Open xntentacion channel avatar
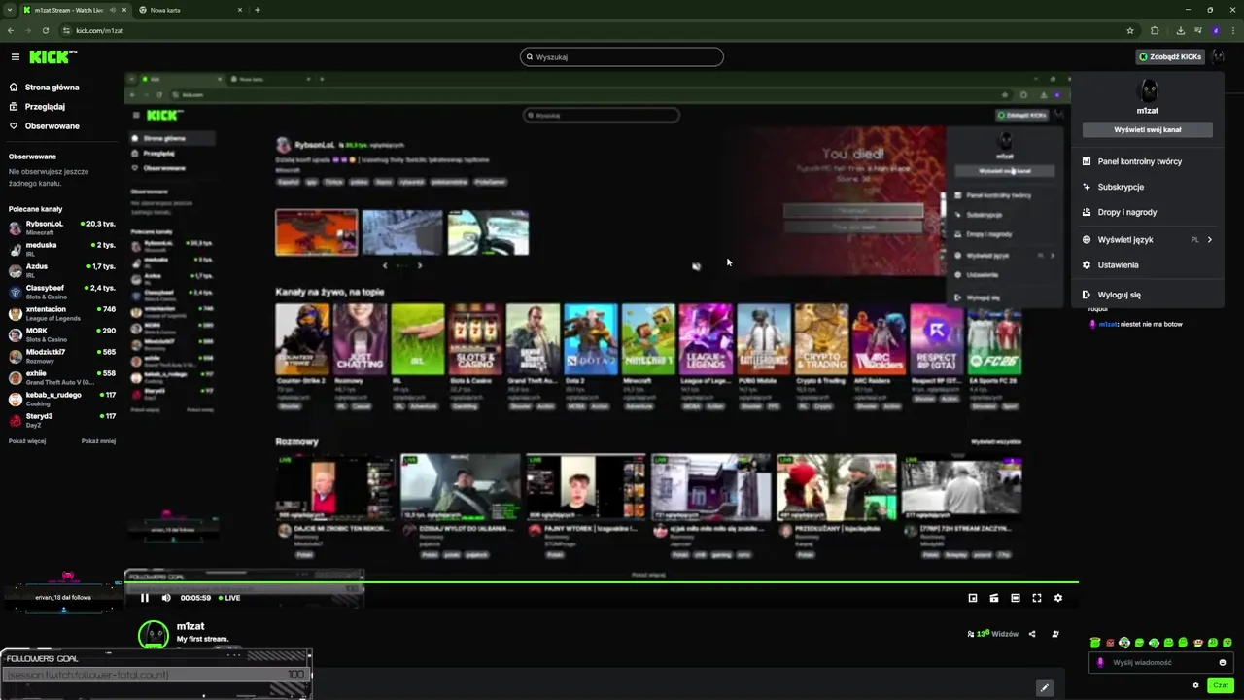 coord(16,313)
